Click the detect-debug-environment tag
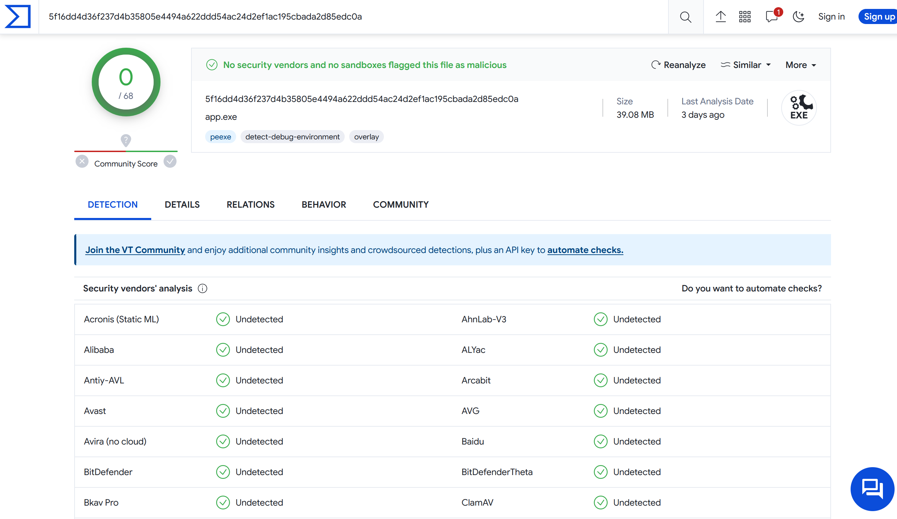The height and width of the screenshot is (519, 897). coord(292,137)
